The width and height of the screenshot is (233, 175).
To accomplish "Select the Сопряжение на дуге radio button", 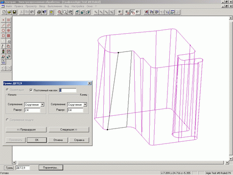I will click(7, 120).
